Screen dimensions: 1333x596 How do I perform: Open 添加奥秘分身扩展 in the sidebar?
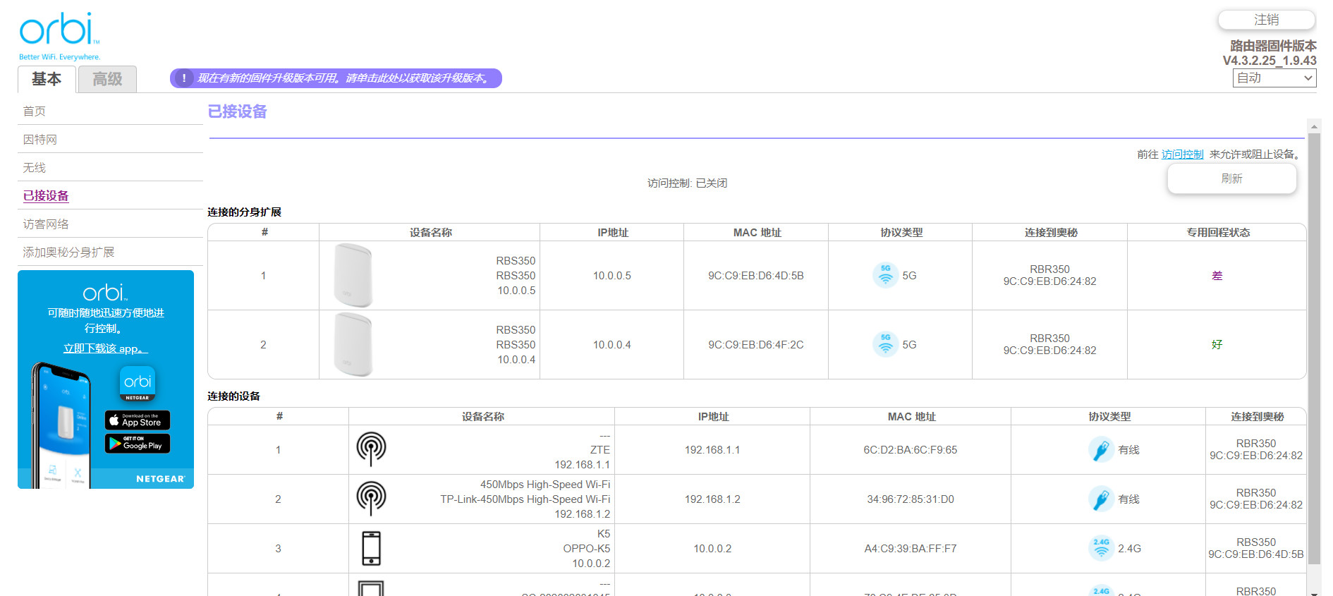[x=68, y=253]
